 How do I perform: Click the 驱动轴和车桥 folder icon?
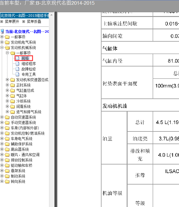7,165
